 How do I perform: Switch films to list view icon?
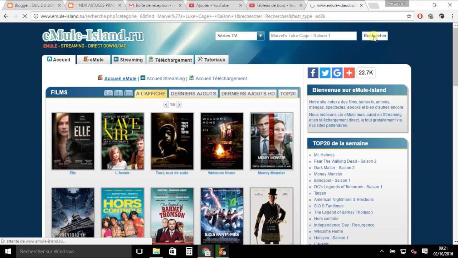(128, 93)
